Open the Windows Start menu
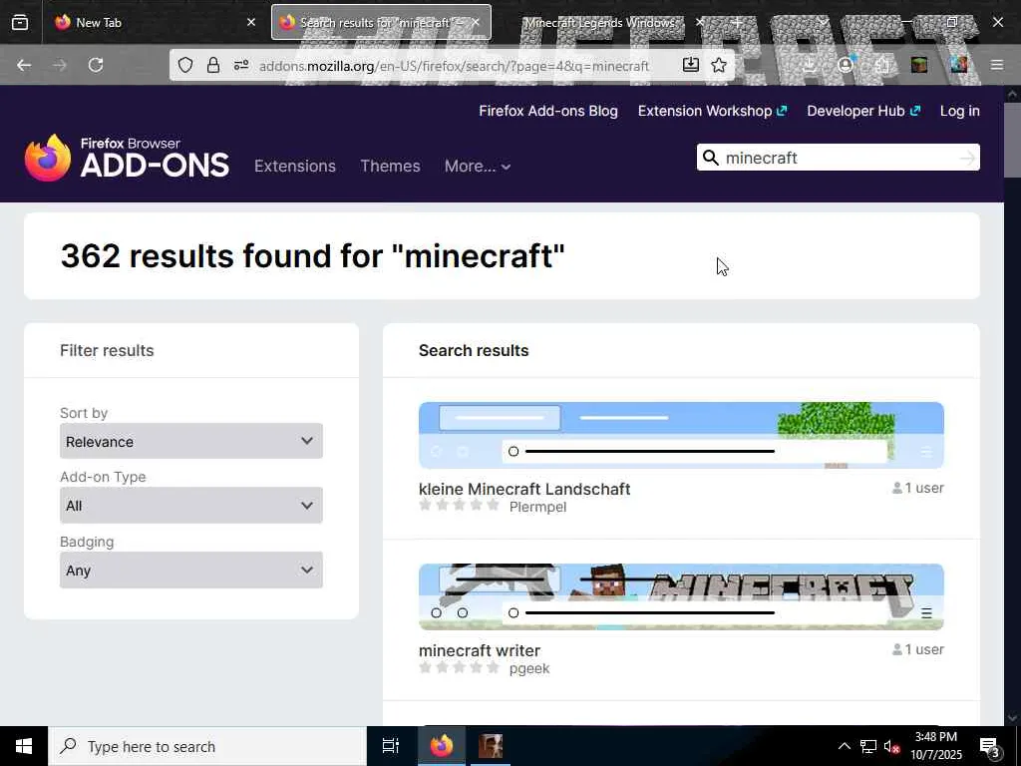The height and width of the screenshot is (766, 1021). [x=24, y=746]
